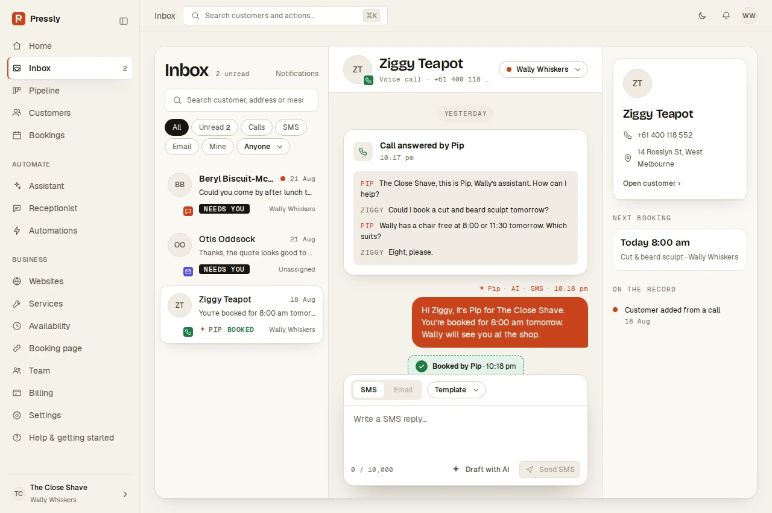Viewport: 772px width, 513px height.
Task: Click phone icon beside +61 400 118 552
Action: (628, 135)
